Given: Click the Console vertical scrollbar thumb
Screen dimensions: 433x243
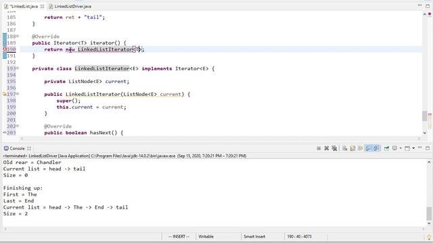Looking at the screenshot, I should tap(429, 213).
